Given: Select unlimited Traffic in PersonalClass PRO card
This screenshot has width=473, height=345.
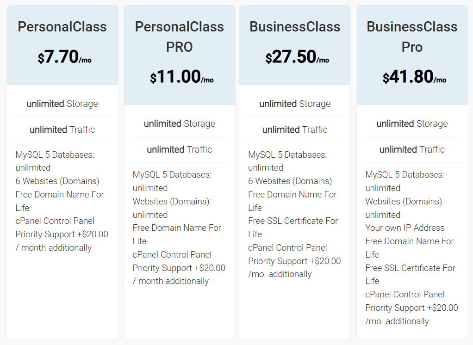Looking at the screenshot, I should coord(180,149).
